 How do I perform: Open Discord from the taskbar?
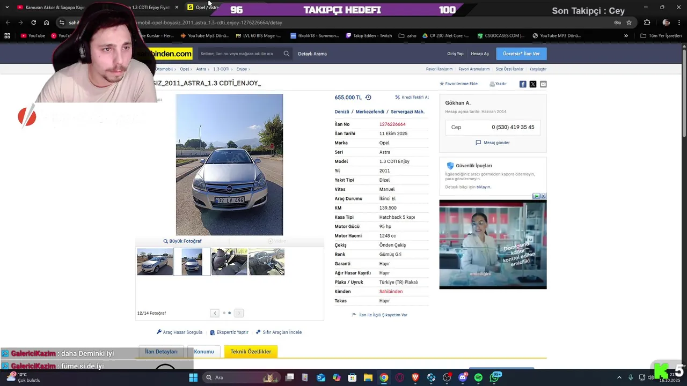pyautogui.click(x=463, y=377)
